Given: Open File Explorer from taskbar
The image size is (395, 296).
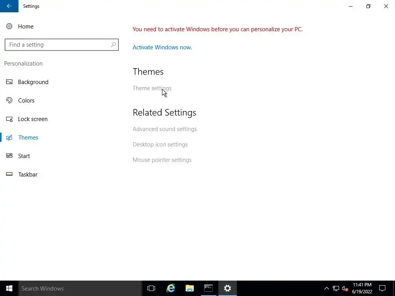Looking at the screenshot, I should click(189, 288).
